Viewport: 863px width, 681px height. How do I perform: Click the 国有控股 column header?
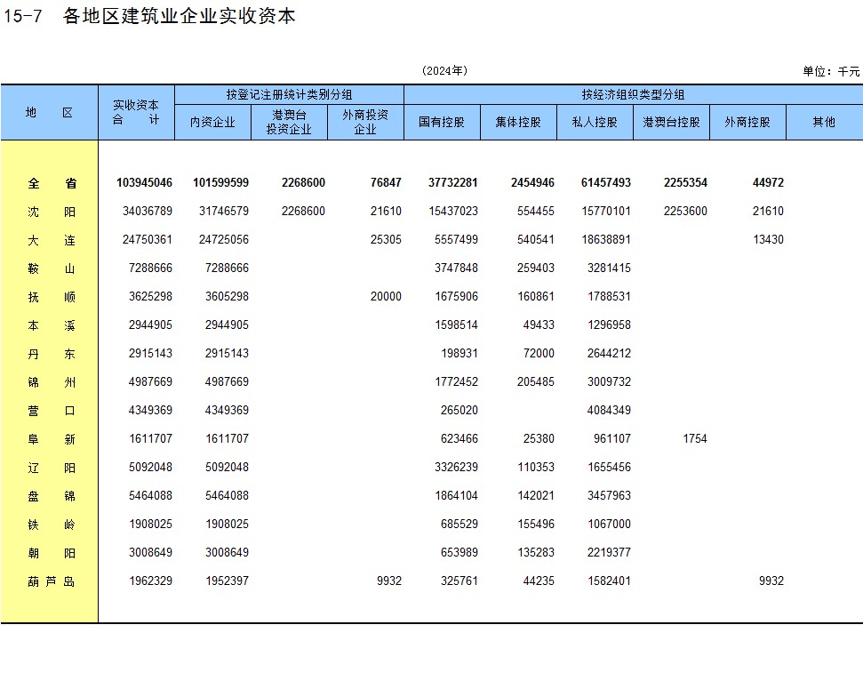point(442,123)
